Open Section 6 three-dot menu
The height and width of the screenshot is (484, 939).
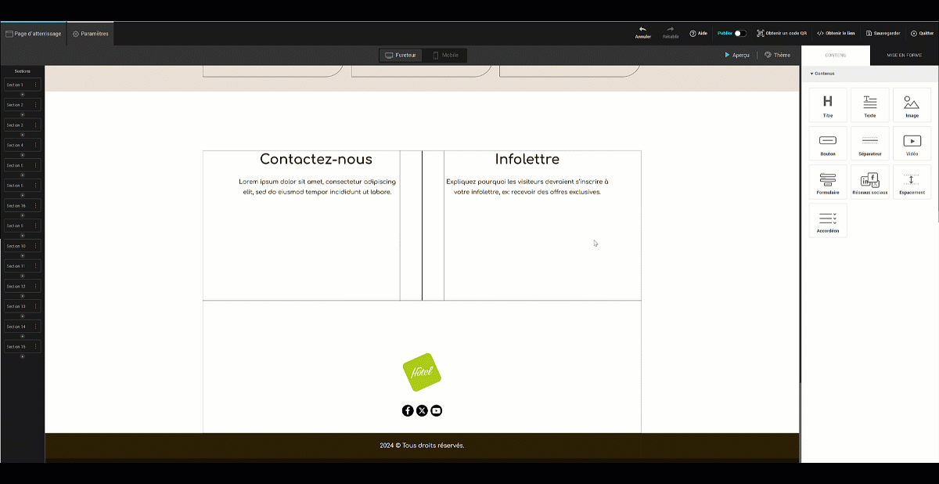[35, 186]
